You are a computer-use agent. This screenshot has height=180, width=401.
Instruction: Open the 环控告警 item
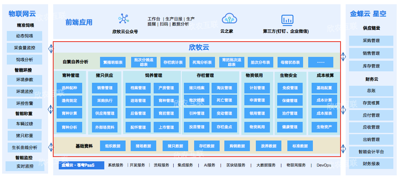[25, 104]
